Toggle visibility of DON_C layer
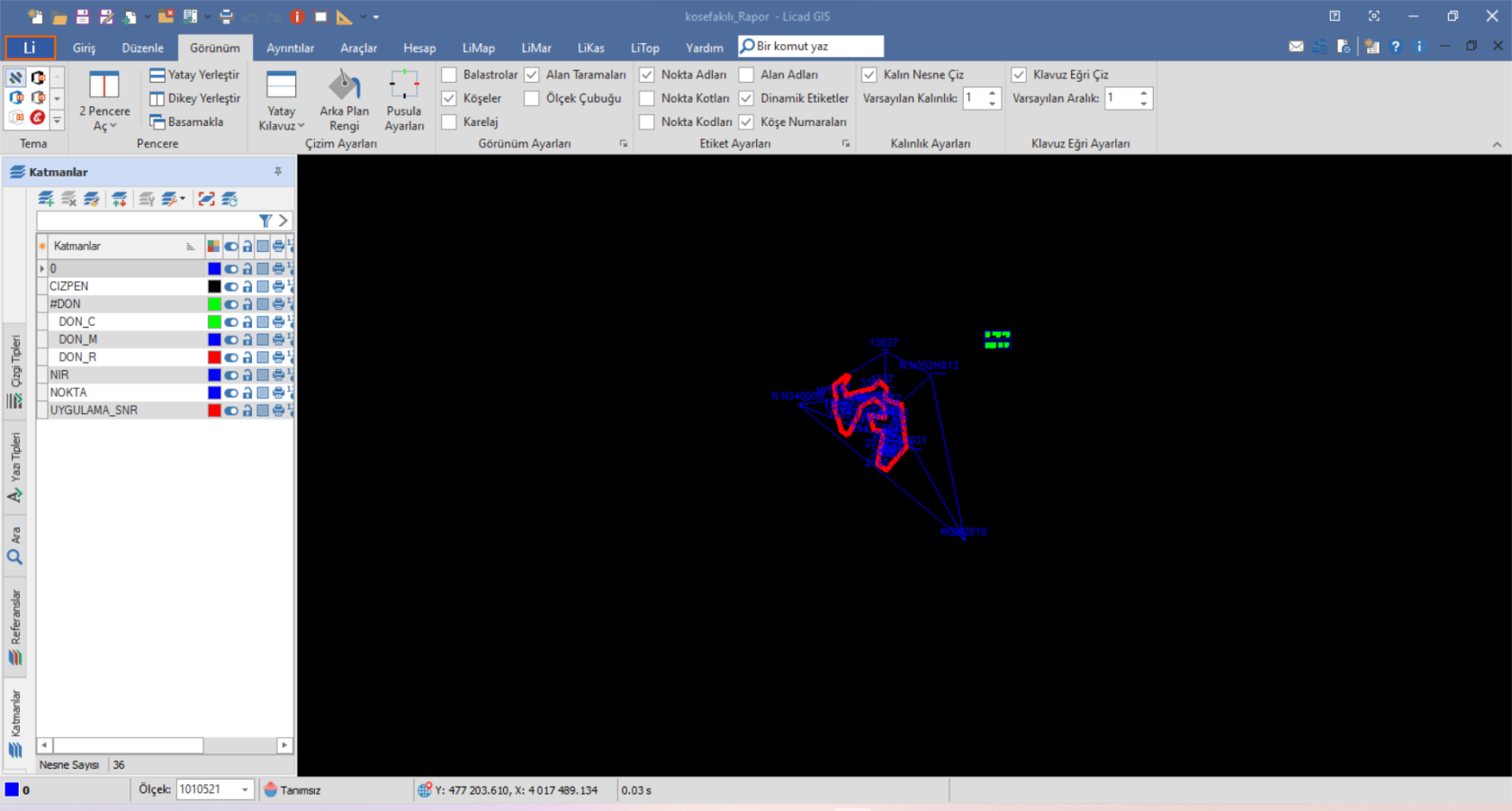Image resolution: width=1512 pixels, height=811 pixels. 231,321
